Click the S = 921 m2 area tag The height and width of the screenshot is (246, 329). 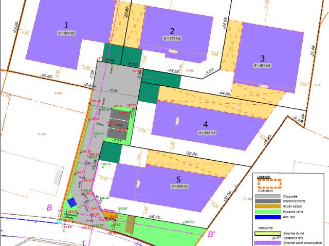pyautogui.click(x=66, y=33)
